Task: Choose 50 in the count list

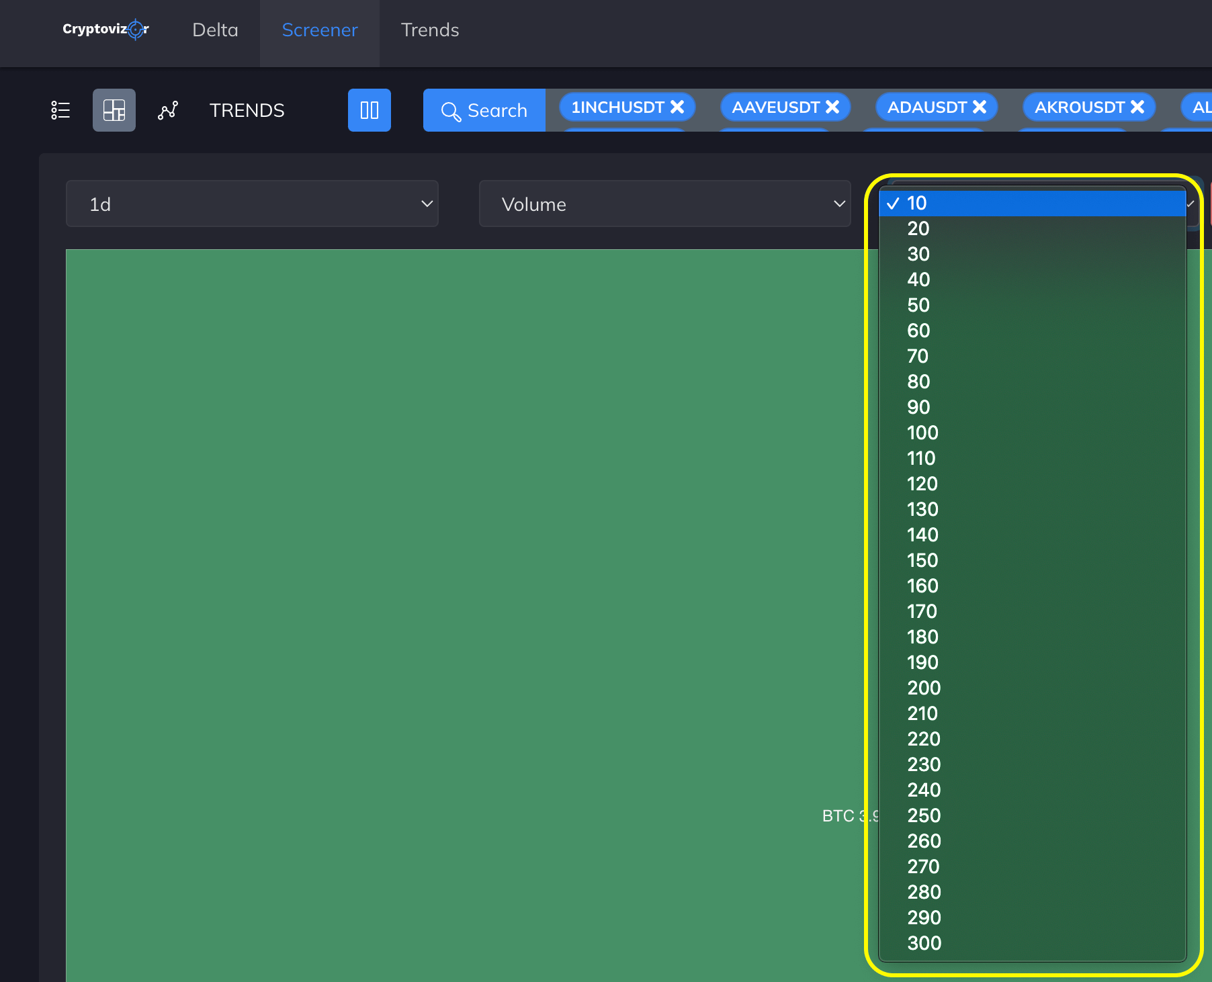Action: click(1032, 305)
